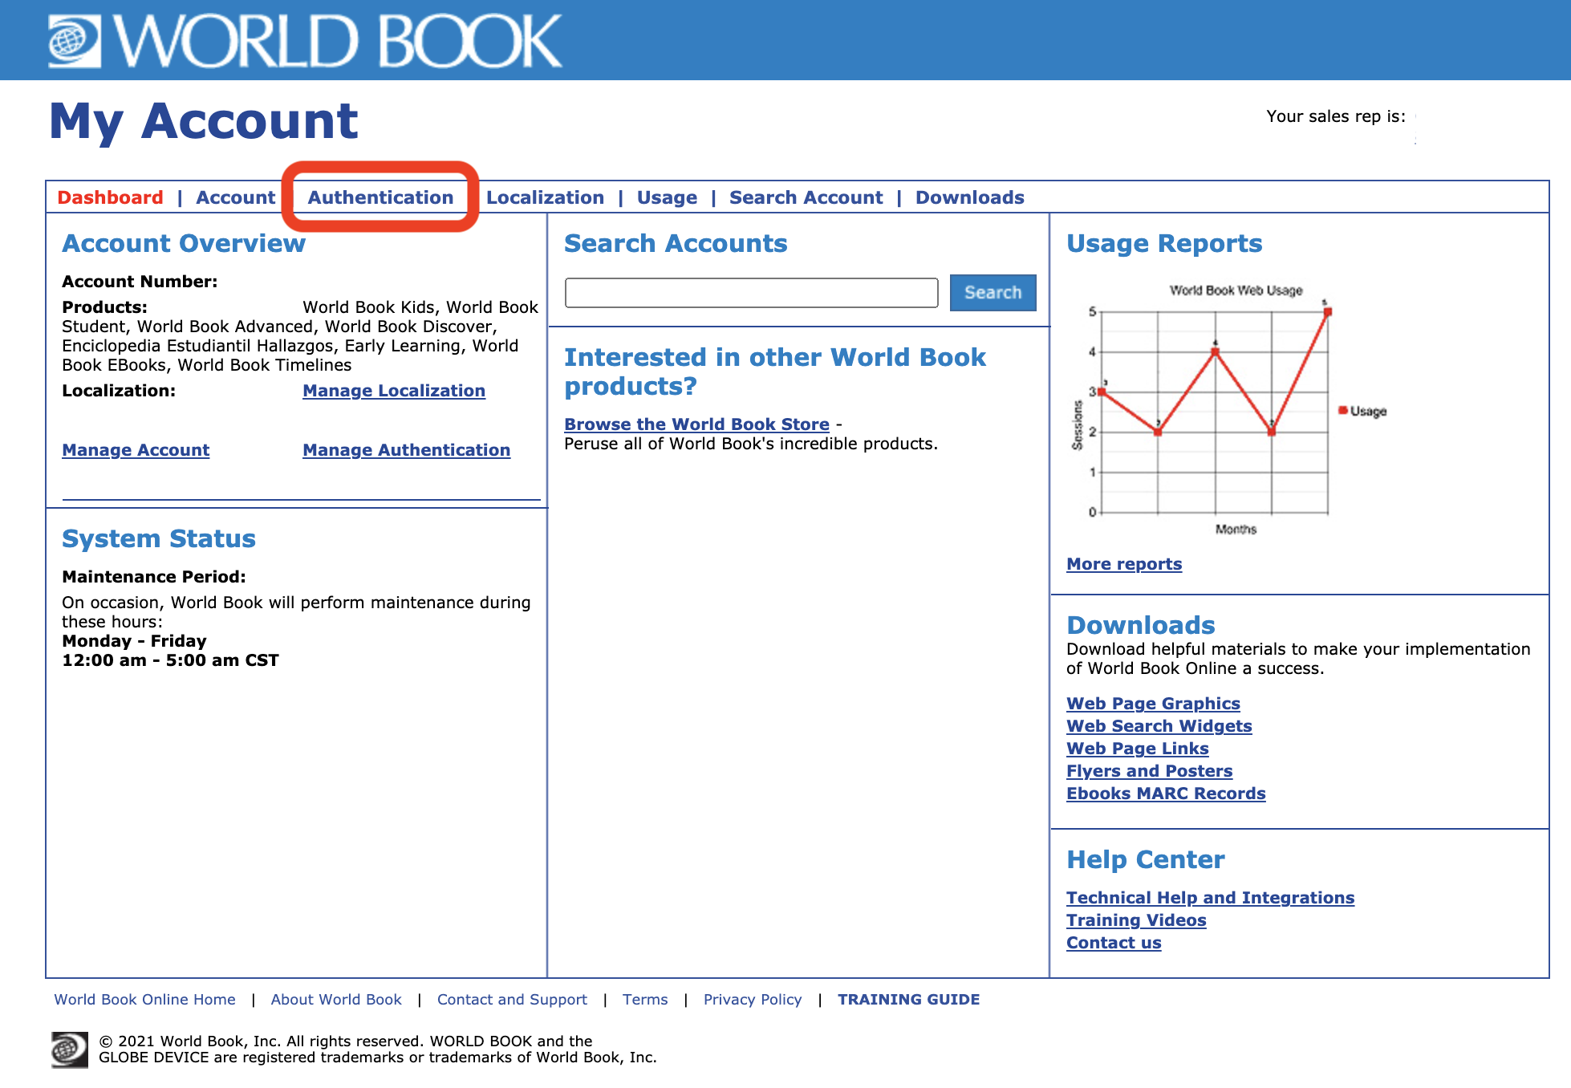The height and width of the screenshot is (1088, 1571).
Task: Click the Usage legend entry on chart
Action: pyautogui.click(x=1362, y=411)
